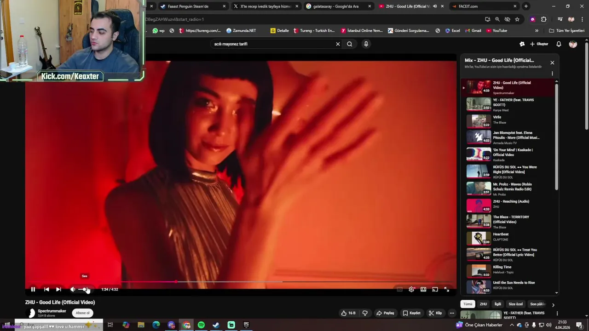Select the Size özel filter chip
The width and height of the screenshot is (589, 331).
coord(515,304)
